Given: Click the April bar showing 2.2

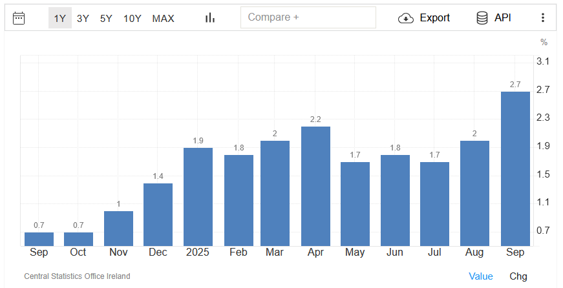Looking at the screenshot, I should point(315,186).
